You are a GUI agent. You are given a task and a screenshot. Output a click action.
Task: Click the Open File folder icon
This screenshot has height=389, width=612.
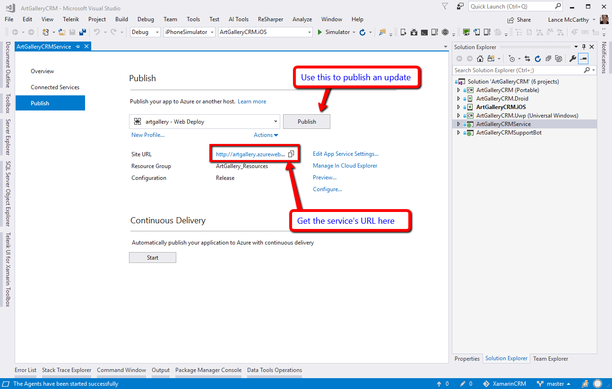pos(62,32)
